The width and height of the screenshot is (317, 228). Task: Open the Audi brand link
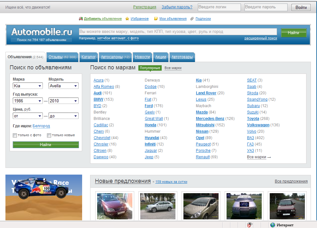97,93
